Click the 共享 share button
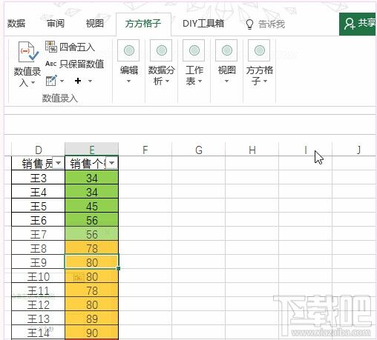This screenshot has width=377, height=340. pyautogui.click(x=358, y=24)
